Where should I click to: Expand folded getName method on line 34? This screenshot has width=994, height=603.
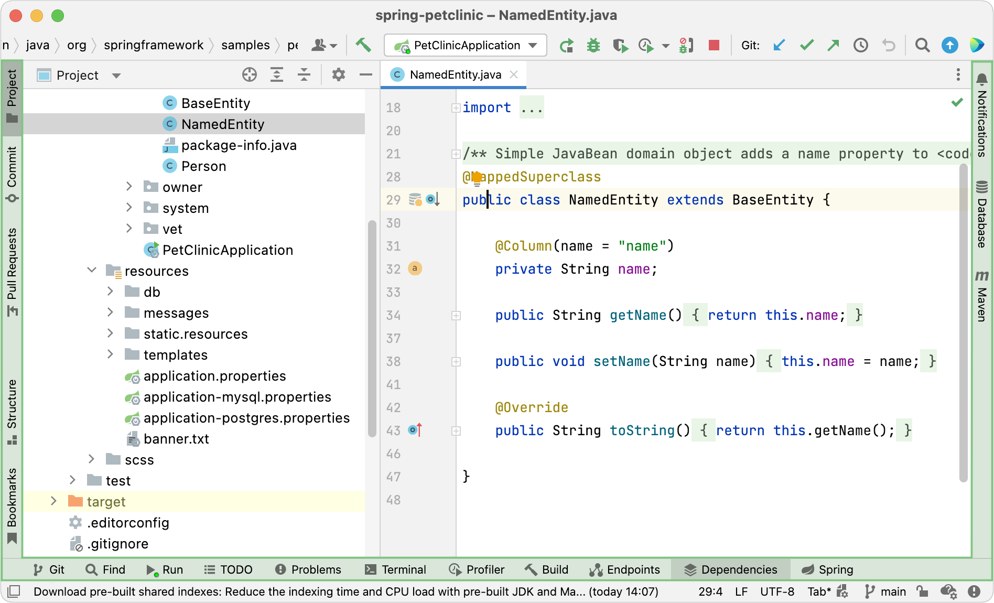tap(456, 316)
